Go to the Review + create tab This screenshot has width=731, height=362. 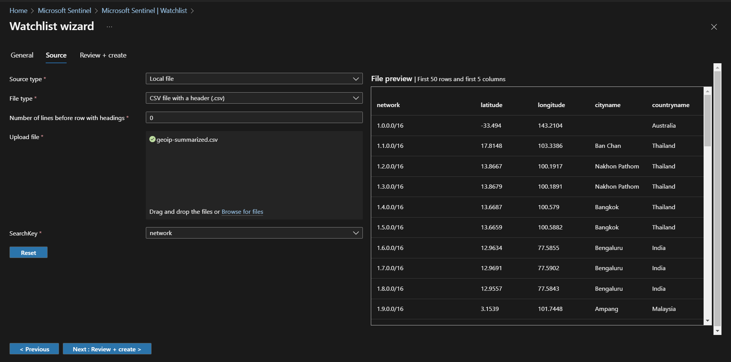(x=103, y=55)
